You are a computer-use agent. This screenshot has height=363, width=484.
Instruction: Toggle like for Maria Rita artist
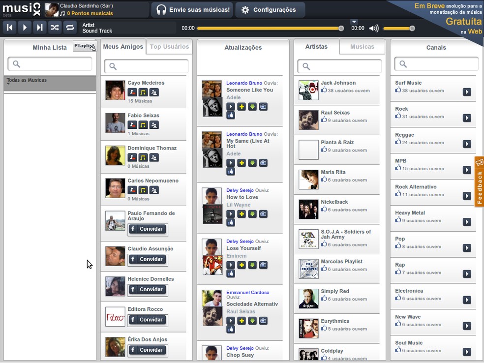(x=324, y=180)
